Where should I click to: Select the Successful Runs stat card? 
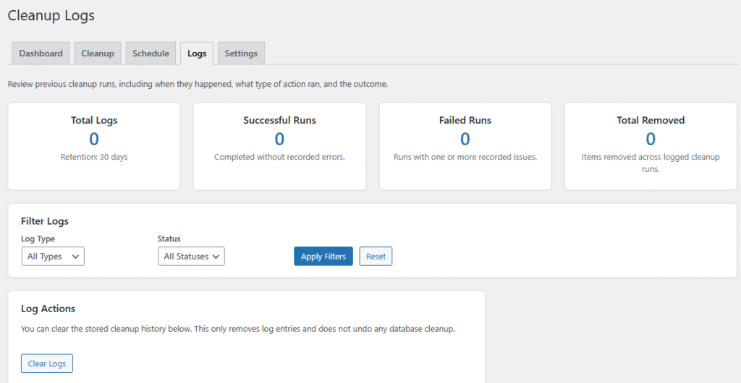pos(279,146)
